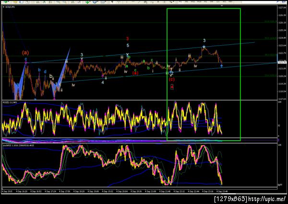
Task: Click price level 1126.19 on the scale
Action: (x=282, y=23)
